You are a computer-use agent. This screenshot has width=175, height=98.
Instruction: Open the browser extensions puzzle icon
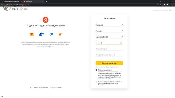[x=164, y=5]
